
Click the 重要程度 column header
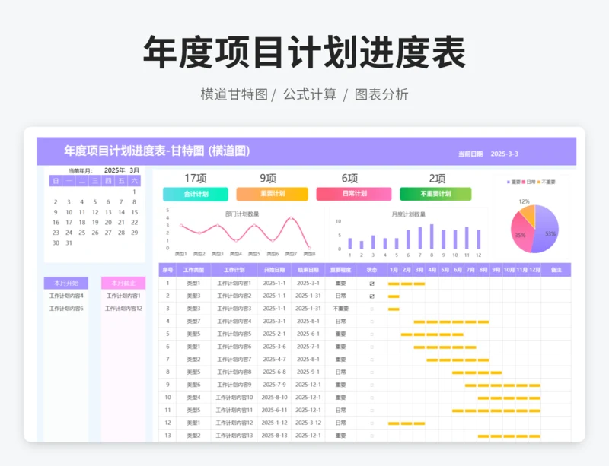coord(340,270)
